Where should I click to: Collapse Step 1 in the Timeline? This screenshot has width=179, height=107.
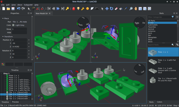click(1, 74)
